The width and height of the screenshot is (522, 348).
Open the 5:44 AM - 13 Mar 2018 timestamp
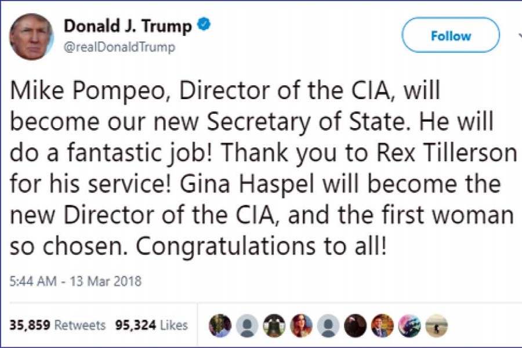[x=75, y=282]
